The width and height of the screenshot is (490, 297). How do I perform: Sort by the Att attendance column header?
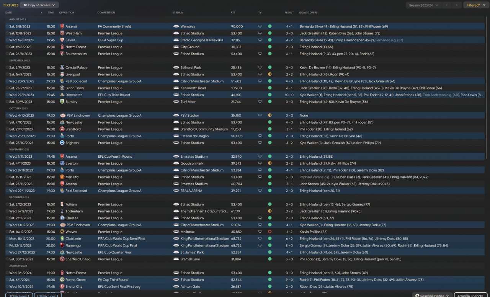(233, 13)
